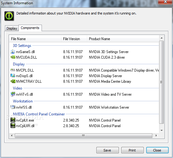This screenshot has height=158, width=173.
Task: Click the nvWSS.dll file icon
Action: tap(13, 107)
